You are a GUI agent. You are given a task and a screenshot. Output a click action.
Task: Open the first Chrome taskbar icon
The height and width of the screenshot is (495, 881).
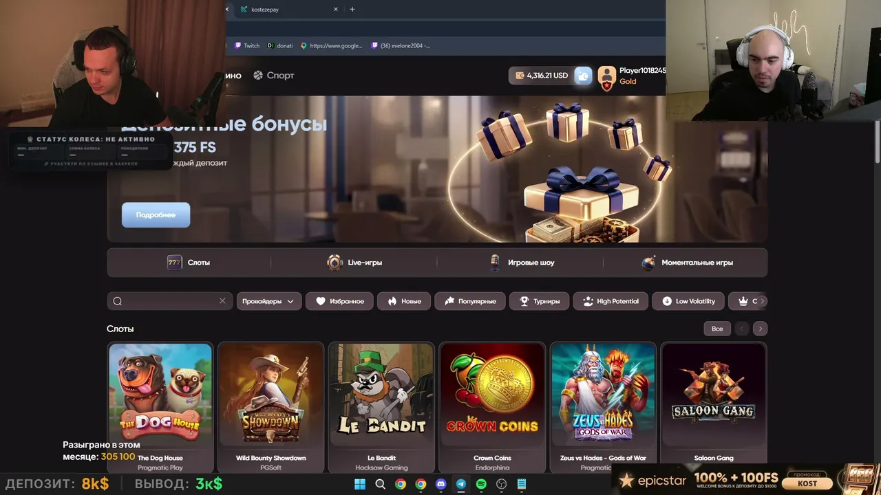(x=401, y=484)
